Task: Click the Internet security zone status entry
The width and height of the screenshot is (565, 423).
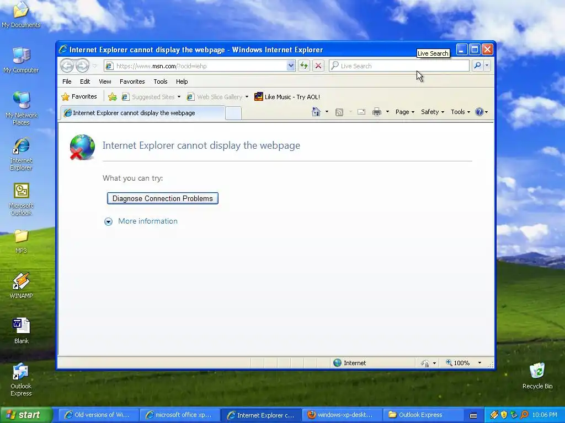Action: coord(349,363)
